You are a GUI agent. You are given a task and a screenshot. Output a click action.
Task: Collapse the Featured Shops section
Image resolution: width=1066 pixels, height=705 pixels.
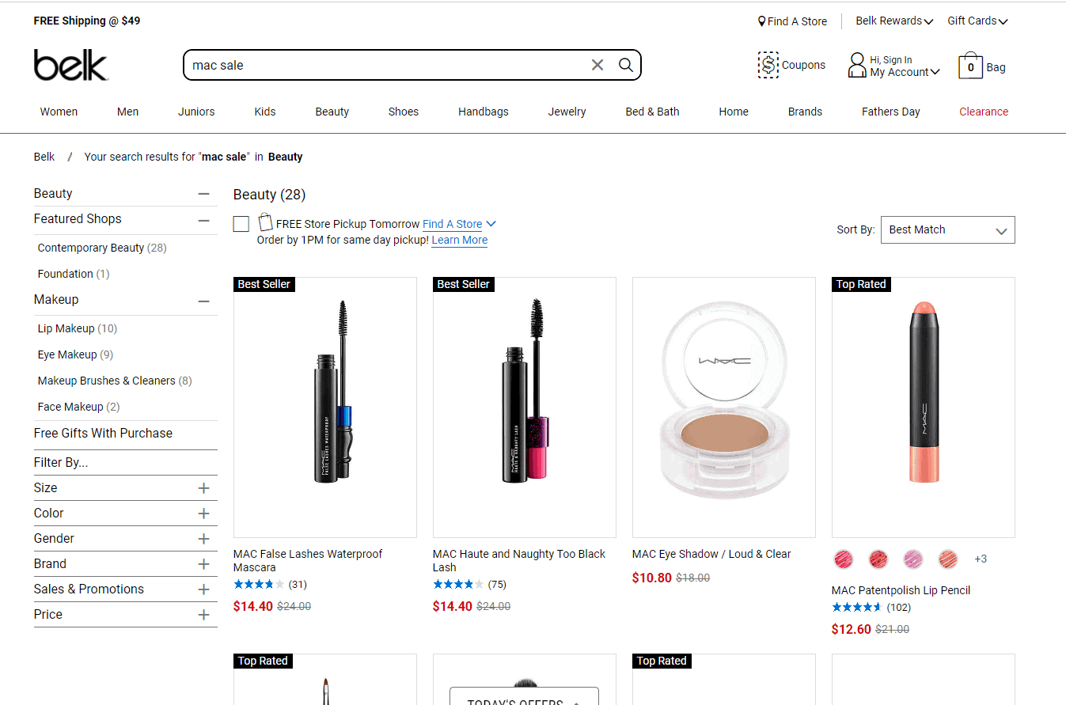pyautogui.click(x=204, y=220)
